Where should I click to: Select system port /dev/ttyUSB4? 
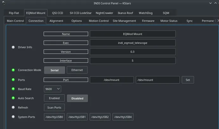click(x=123, y=117)
